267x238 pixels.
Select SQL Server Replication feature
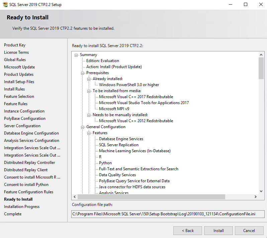pos(119,145)
